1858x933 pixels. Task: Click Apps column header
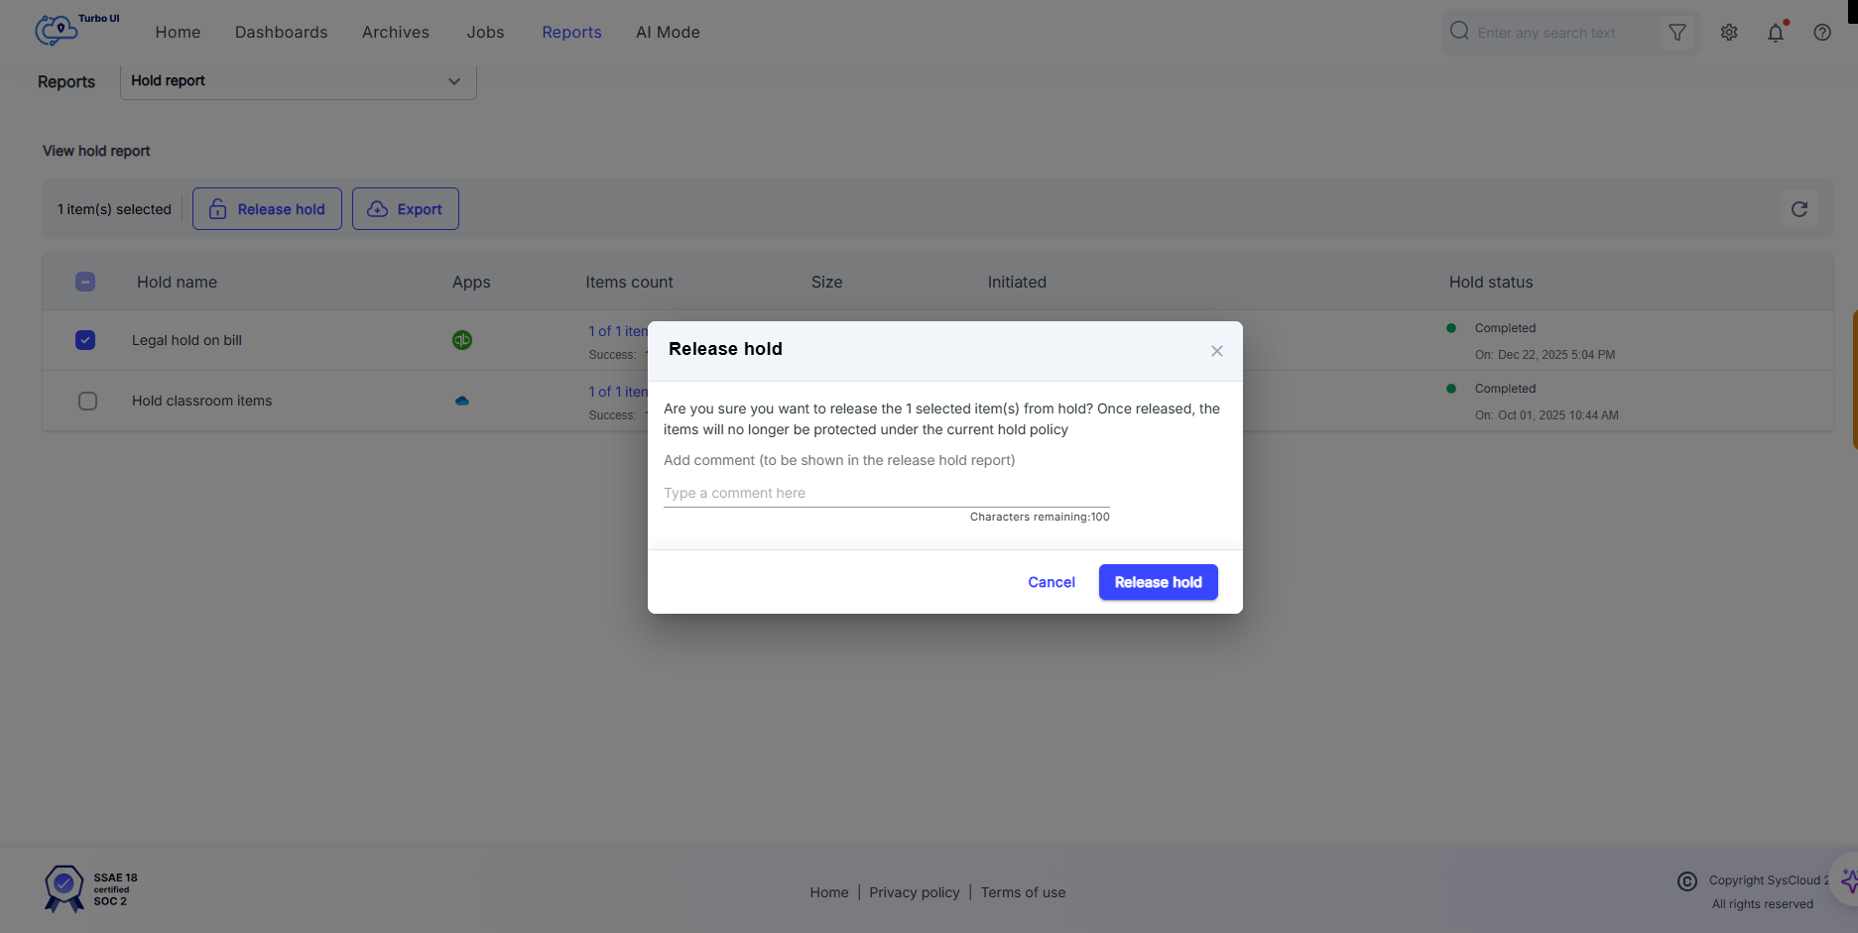click(471, 282)
